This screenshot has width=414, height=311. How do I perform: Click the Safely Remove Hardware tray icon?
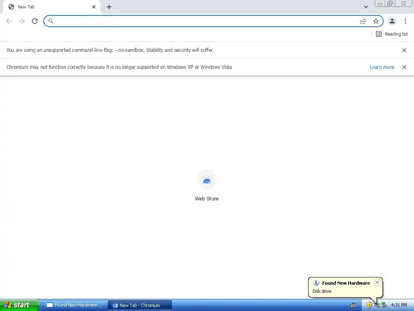coord(384,305)
